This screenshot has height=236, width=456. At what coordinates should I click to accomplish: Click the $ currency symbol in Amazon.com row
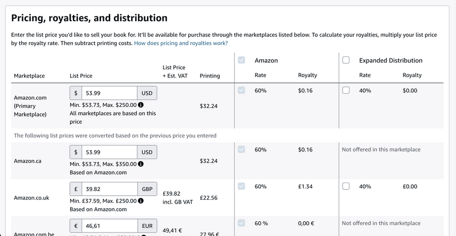tap(76, 93)
